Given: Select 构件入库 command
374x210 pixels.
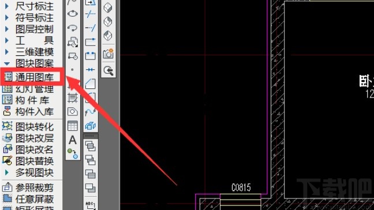Looking at the screenshot, I should [x=28, y=111].
